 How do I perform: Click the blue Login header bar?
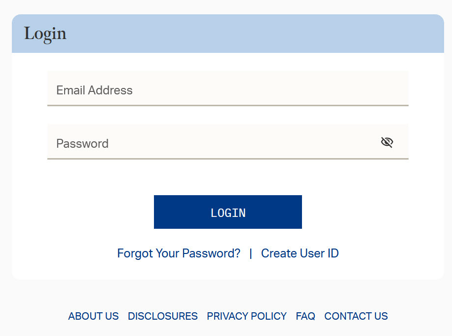click(x=247, y=34)
